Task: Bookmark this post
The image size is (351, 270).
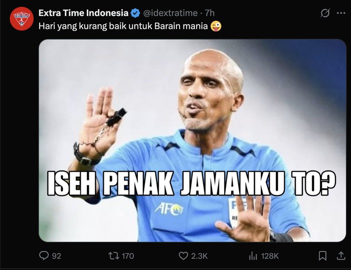Action: pyautogui.click(x=322, y=255)
